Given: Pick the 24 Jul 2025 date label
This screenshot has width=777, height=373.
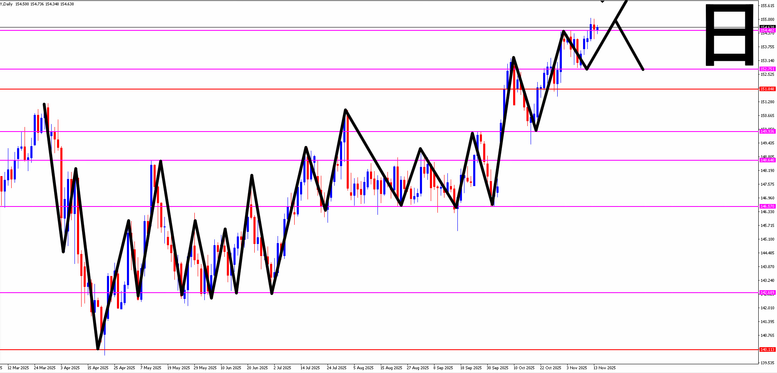Looking at the screenshot, I should tap(337, 368).
